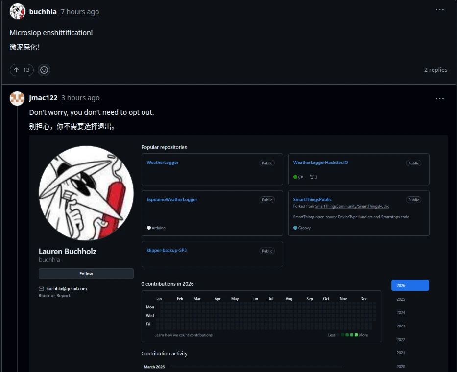The image size is (457, 372).
Task: Select the 2026 year tab
Action: (x=410, y=285)
